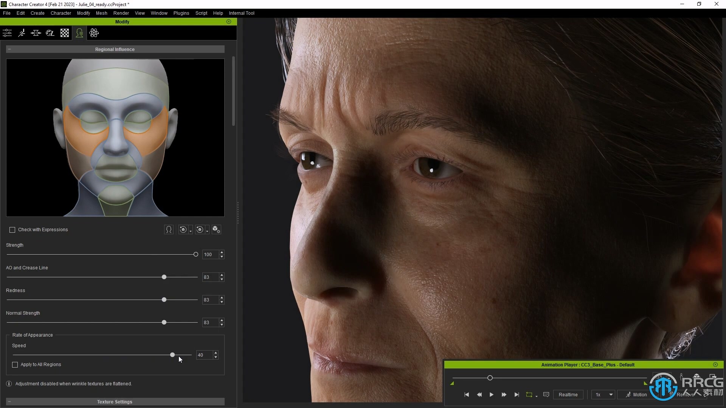
Task: Click the Character Creator app icon in title bar
Action: tap(4, 4)
